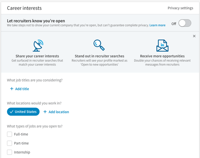Click the satellite dish career interests icon

pos(38,45)
